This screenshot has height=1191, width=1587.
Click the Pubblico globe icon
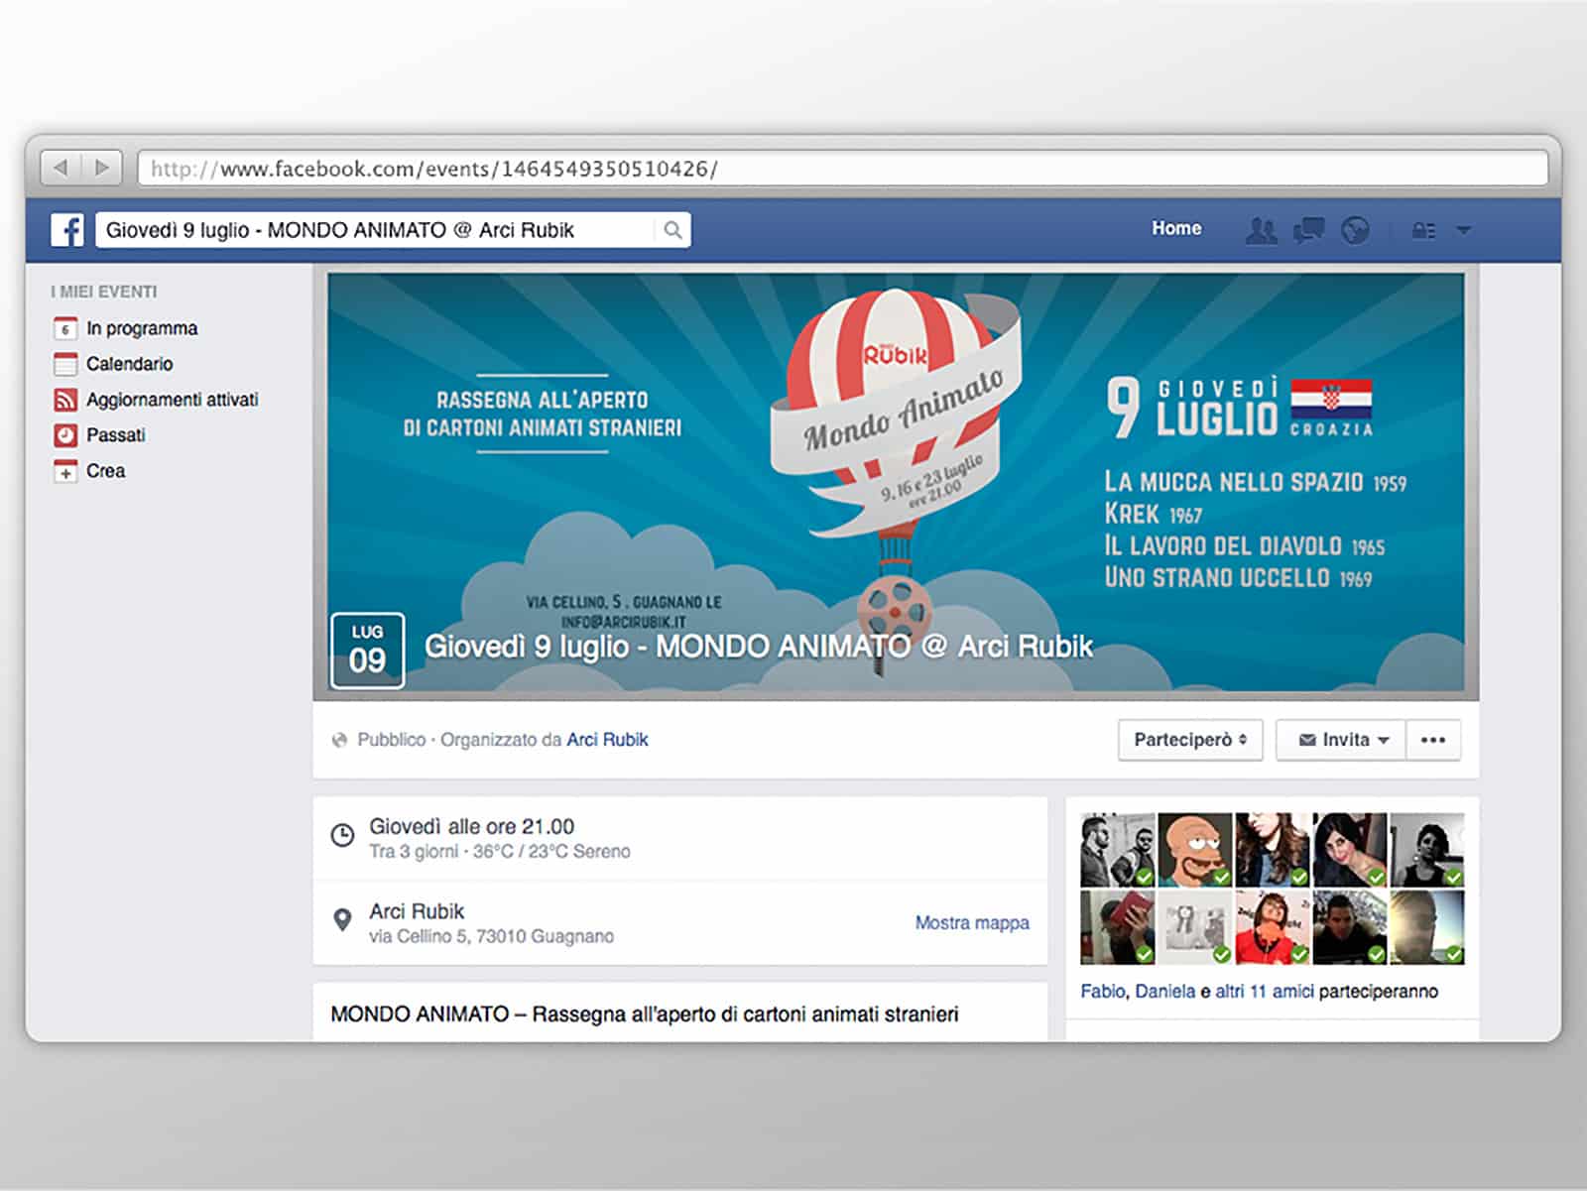340,740
